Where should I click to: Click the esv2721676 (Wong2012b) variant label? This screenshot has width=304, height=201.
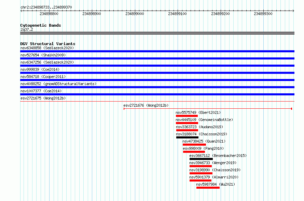[x=146, y=105]
